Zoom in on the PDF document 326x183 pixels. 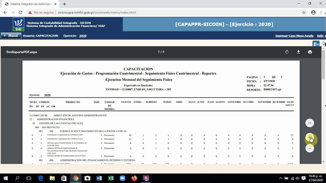(310, 138)
